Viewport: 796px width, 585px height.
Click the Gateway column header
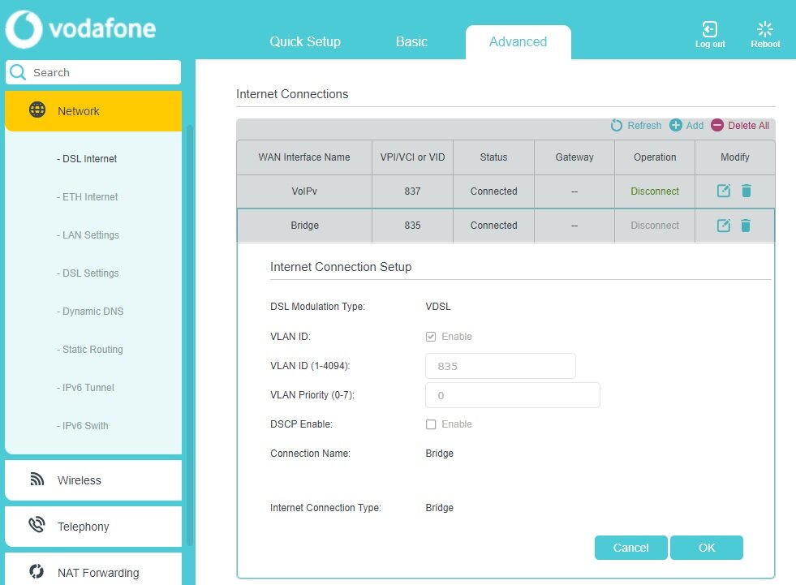pyautogui.click(x=574, y=157)
